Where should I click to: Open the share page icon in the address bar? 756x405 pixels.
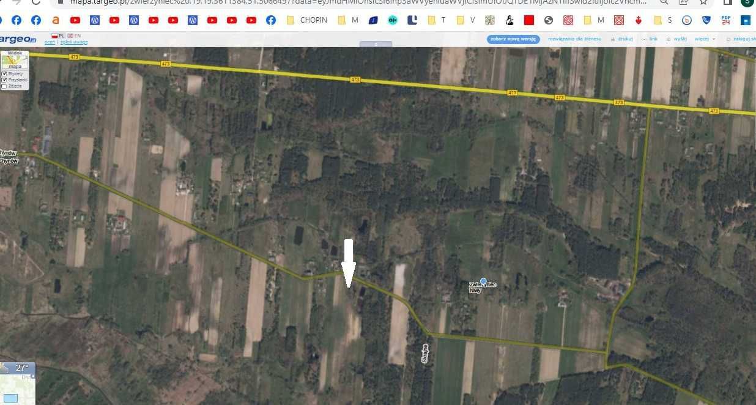[684, 2]
